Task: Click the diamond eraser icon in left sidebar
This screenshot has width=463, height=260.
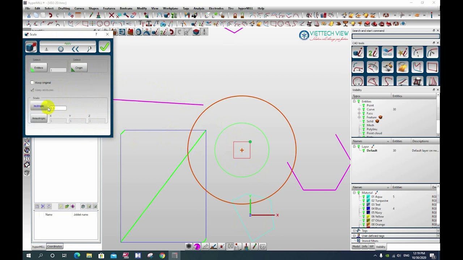Action: [x=27, y=165]
